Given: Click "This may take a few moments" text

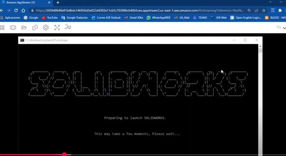Looking at the screenshot, I should pos(121,134).
